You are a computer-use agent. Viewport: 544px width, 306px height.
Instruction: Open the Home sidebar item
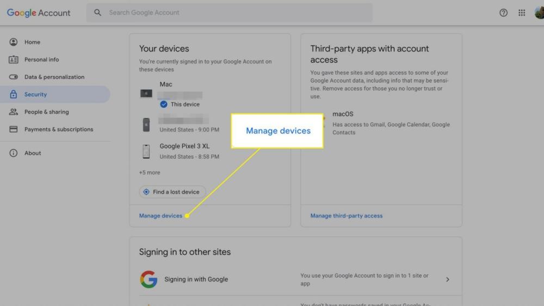point(32,42)
